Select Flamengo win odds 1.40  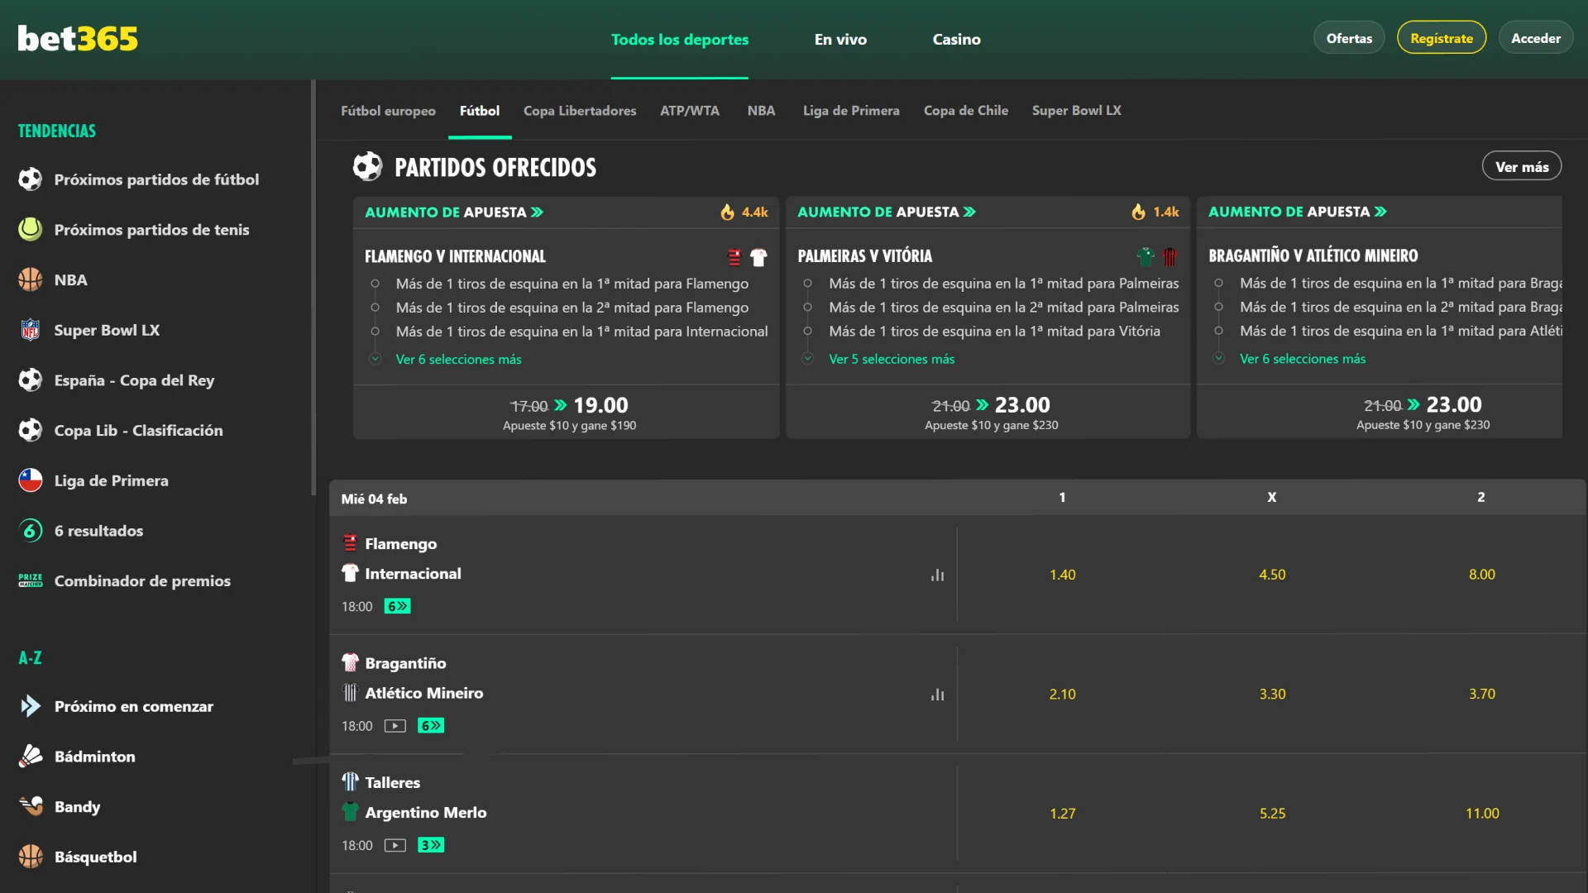1062,575
